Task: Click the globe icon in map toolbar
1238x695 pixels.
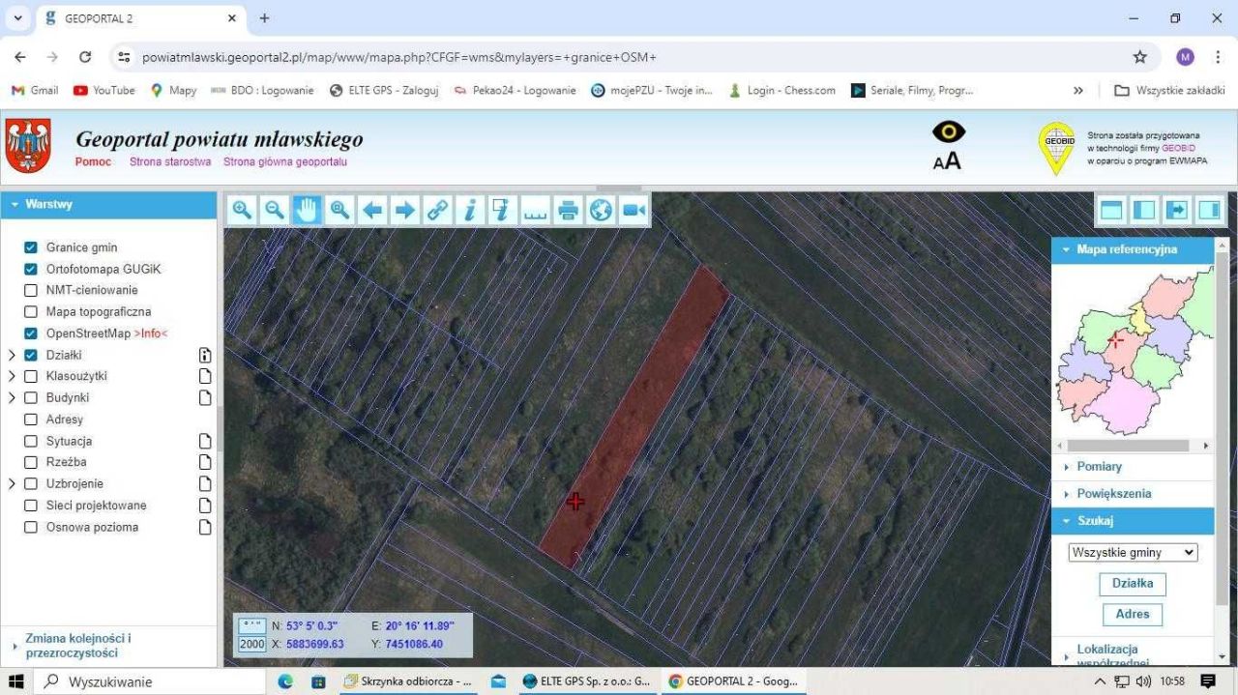Action: (x=601, y=210)
